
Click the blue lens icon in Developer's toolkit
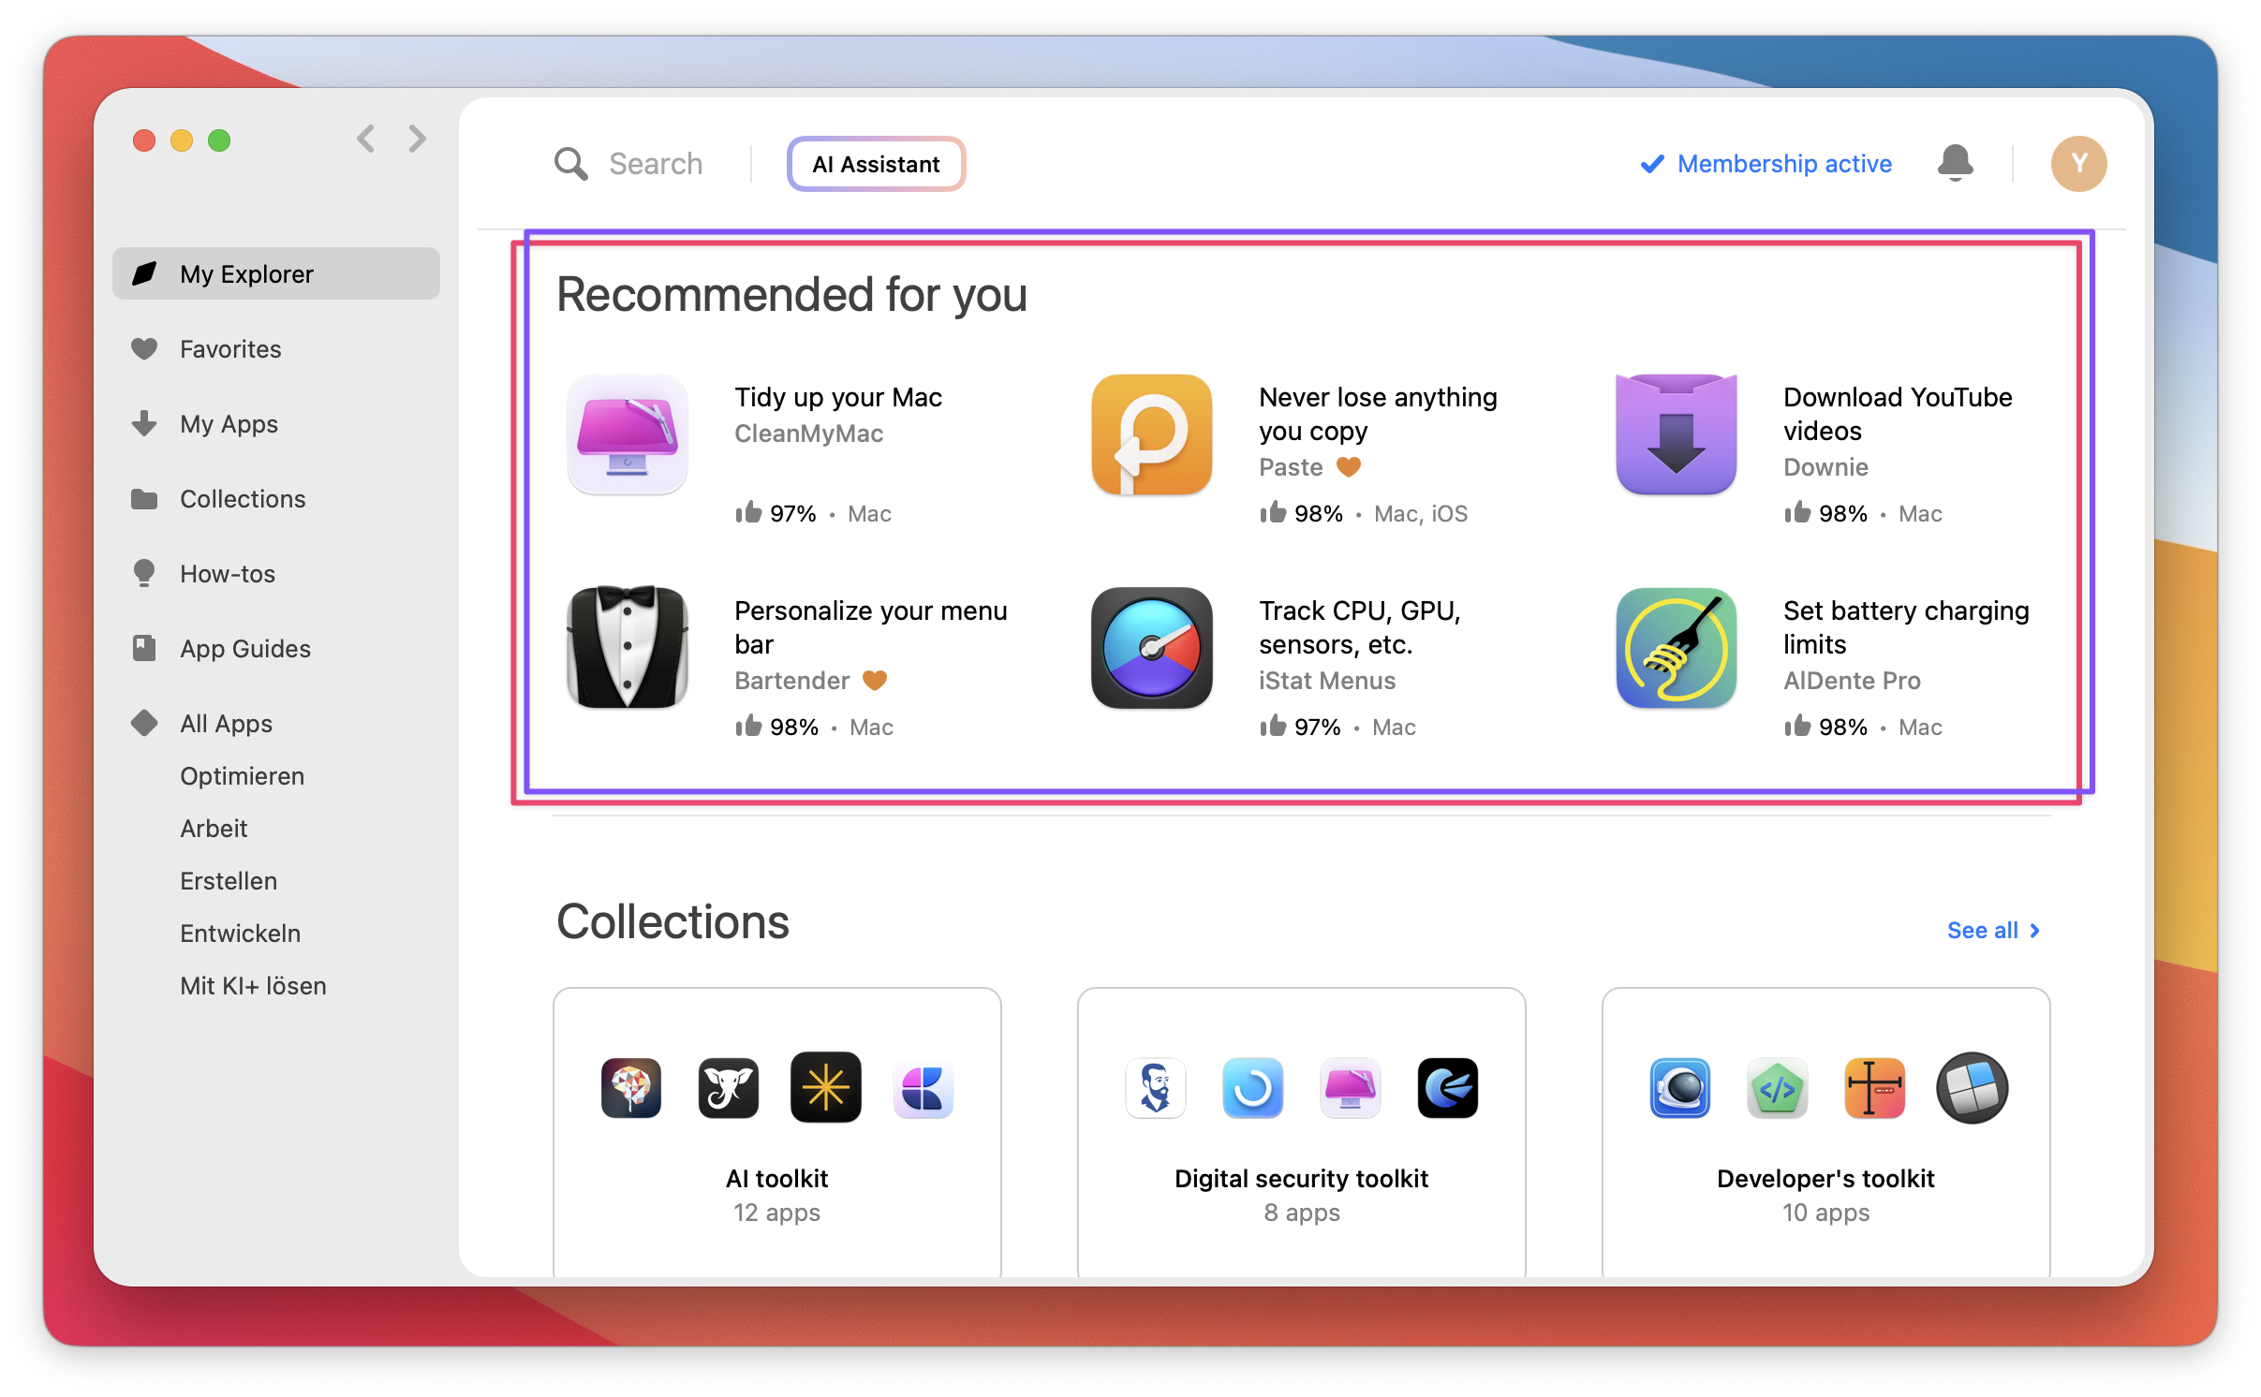(x=1680, y=1088)
